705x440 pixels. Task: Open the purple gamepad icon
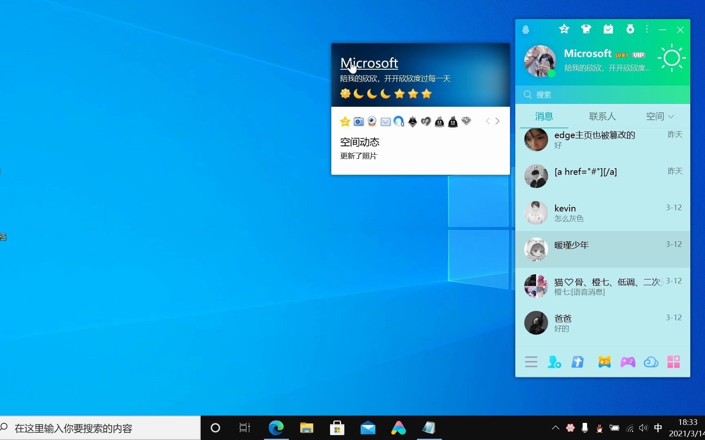(x=628, y=362)
